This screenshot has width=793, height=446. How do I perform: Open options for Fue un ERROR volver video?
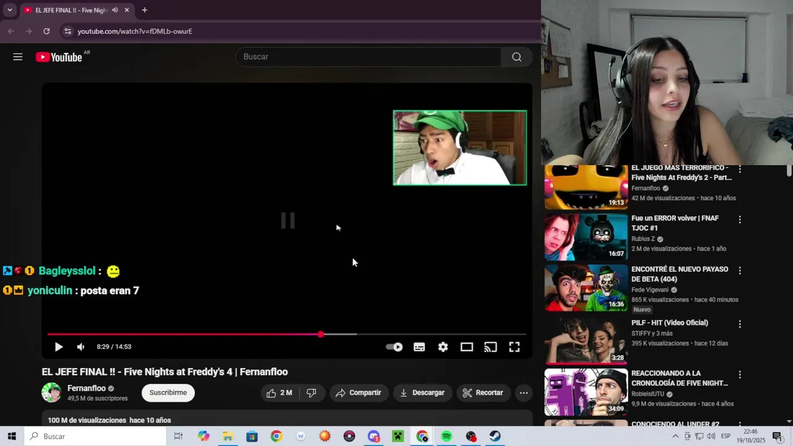740,219
